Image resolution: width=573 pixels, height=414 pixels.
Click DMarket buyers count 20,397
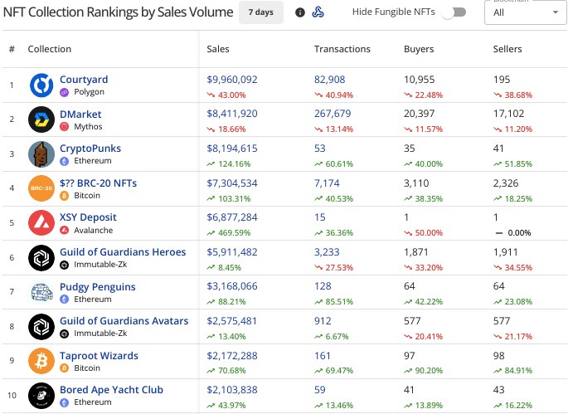click(419, 114)
